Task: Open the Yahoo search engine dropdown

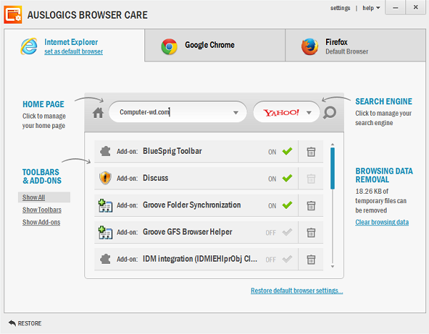Action: tap(309, 112)
